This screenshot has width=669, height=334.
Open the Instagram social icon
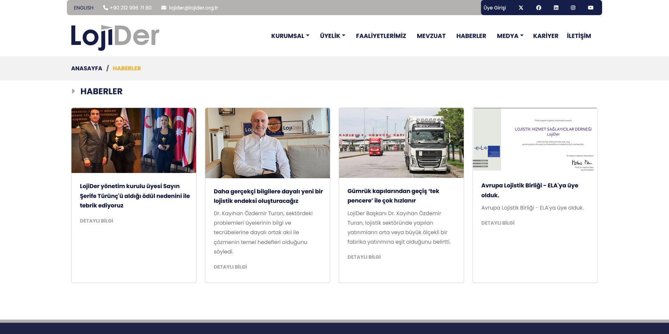[x=573, y=8]
